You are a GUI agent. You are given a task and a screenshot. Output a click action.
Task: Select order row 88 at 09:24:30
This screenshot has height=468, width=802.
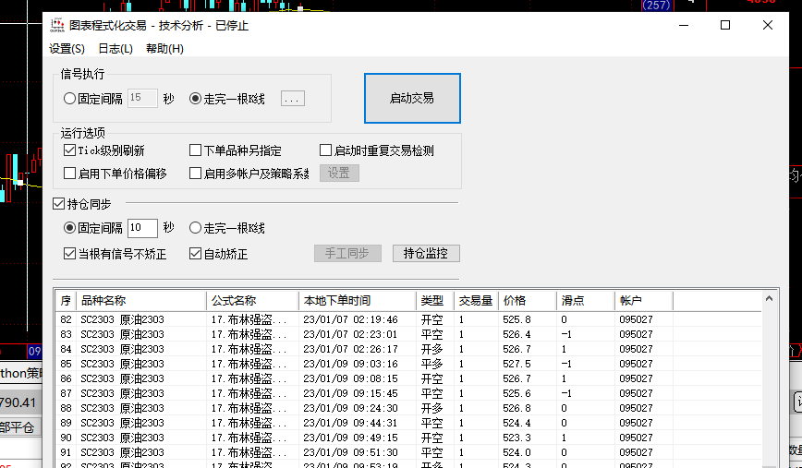[x=408, y=408]
